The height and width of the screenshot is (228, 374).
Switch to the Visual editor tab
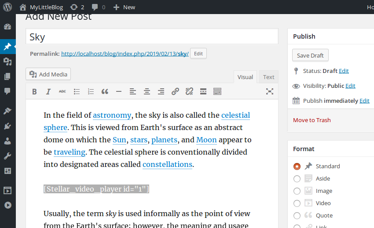point(245,77)
